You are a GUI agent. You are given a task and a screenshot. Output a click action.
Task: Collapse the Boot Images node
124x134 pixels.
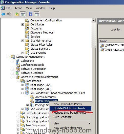[18, 81]
